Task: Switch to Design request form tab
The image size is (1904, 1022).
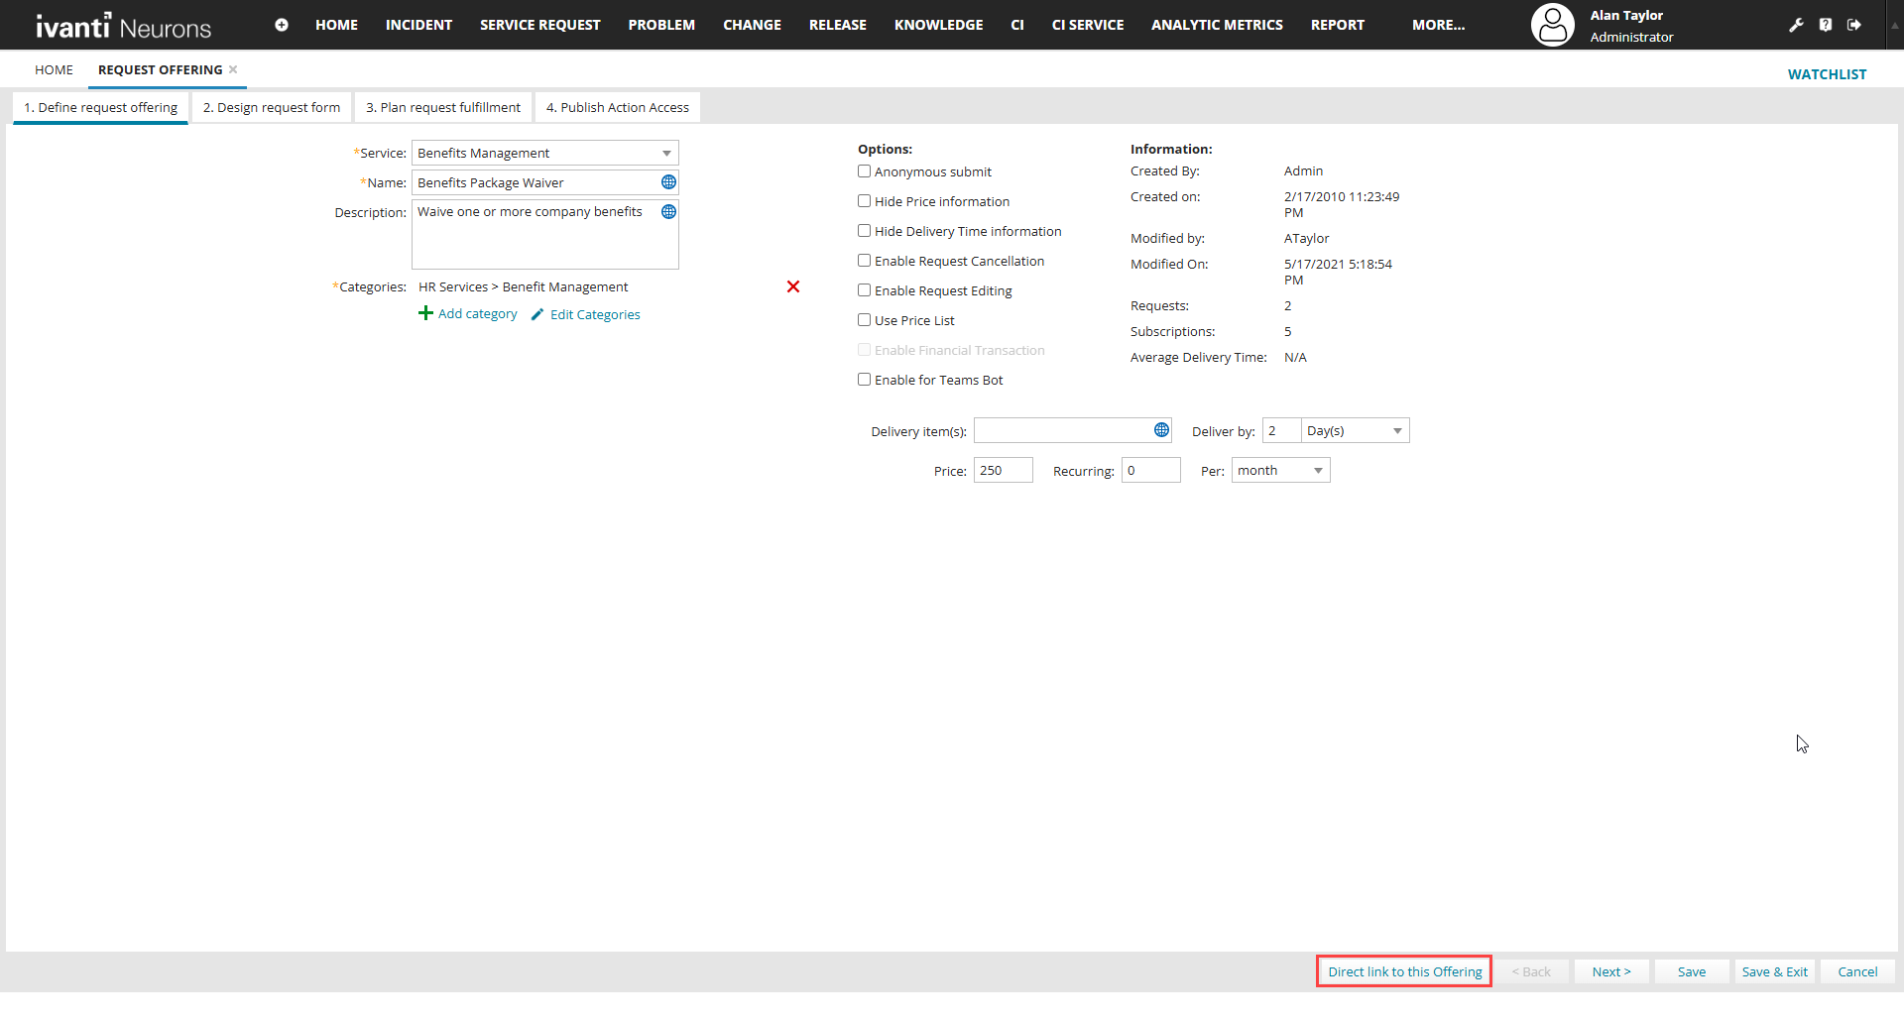Action: point(272,107)
